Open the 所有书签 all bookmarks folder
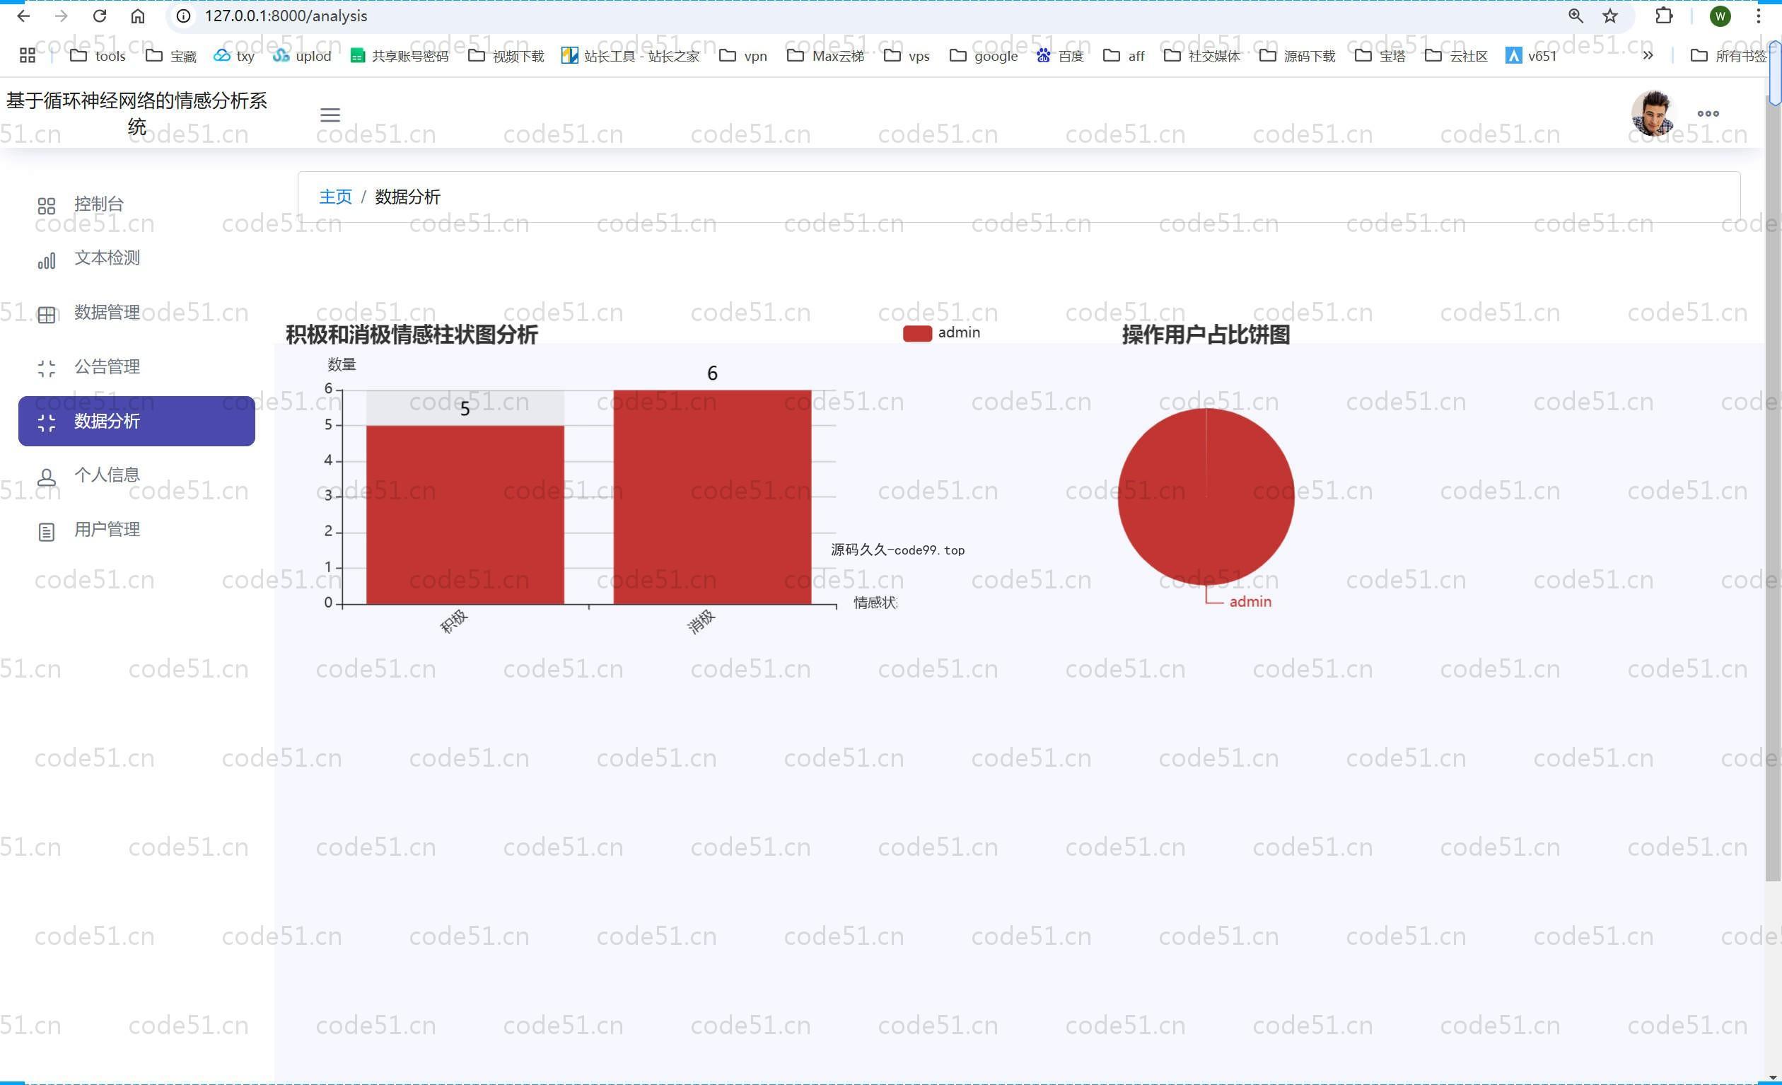 1728,56
